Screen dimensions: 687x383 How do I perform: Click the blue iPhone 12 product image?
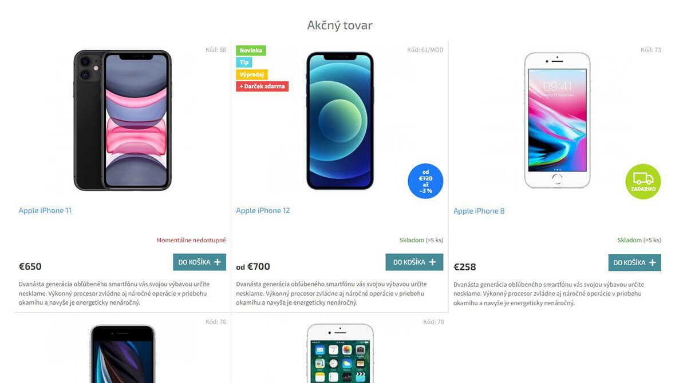coord(339,121)
